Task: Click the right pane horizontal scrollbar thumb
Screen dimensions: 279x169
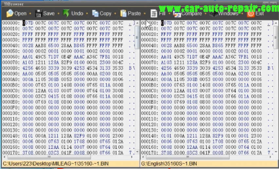Action: [x=188, y=157]
